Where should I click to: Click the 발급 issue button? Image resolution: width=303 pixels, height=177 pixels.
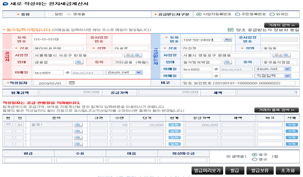pyautogui.click(x=235, y=170)
